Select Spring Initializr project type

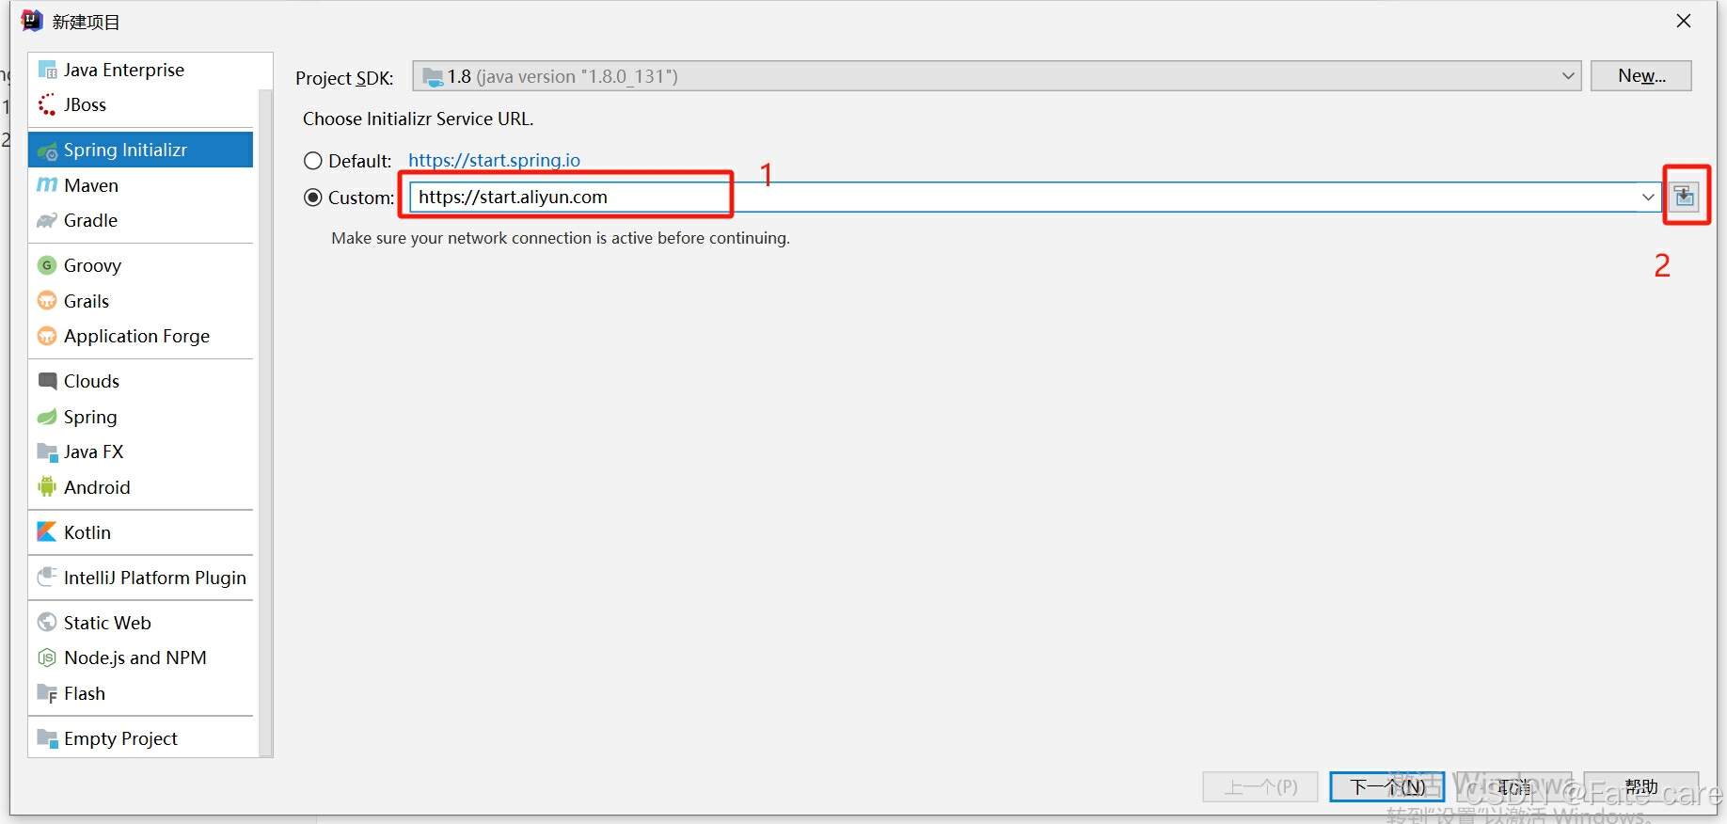[x=141, y=150]
